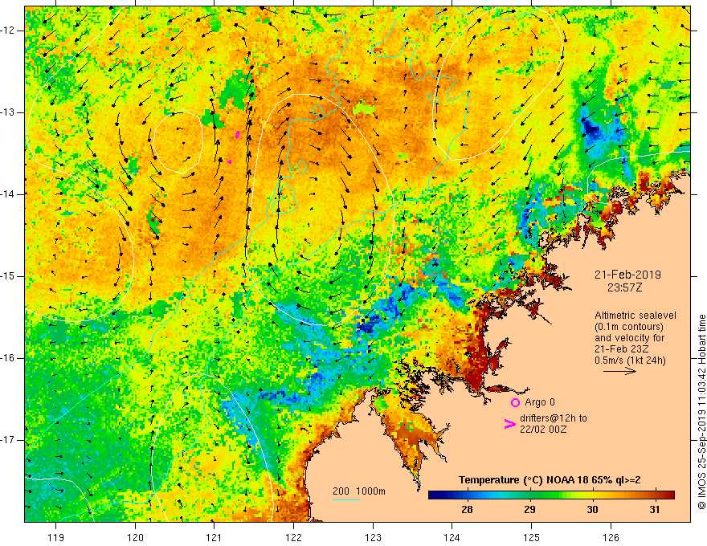Click the colorbar tick label 29
Screen dimensions: 707x546
[x=529, y=510]
